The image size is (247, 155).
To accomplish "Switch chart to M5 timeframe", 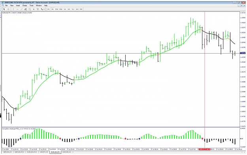I will (x=53, y=9).
